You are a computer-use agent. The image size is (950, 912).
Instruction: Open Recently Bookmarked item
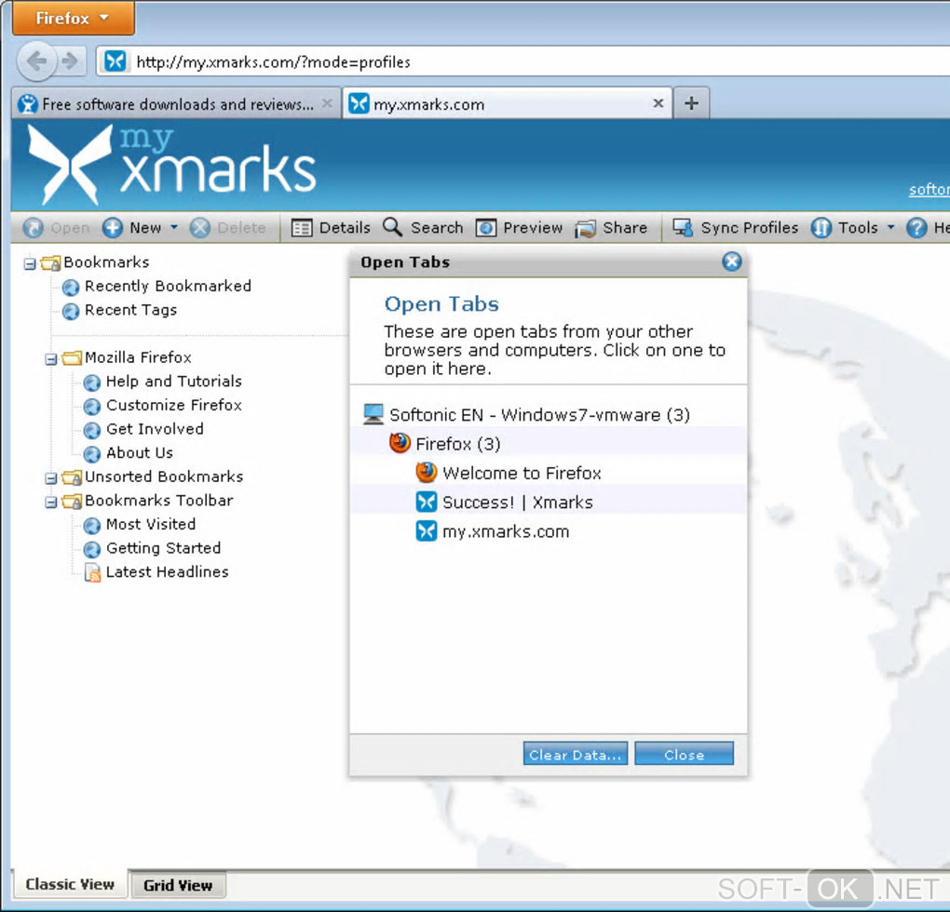coord(168,286)
